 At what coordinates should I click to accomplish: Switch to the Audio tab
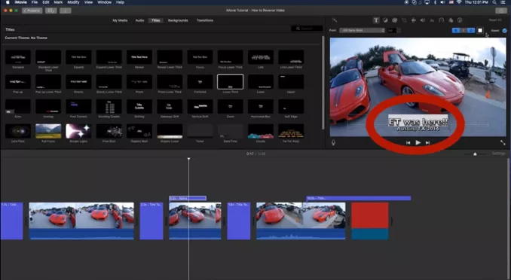coord(139,20)
